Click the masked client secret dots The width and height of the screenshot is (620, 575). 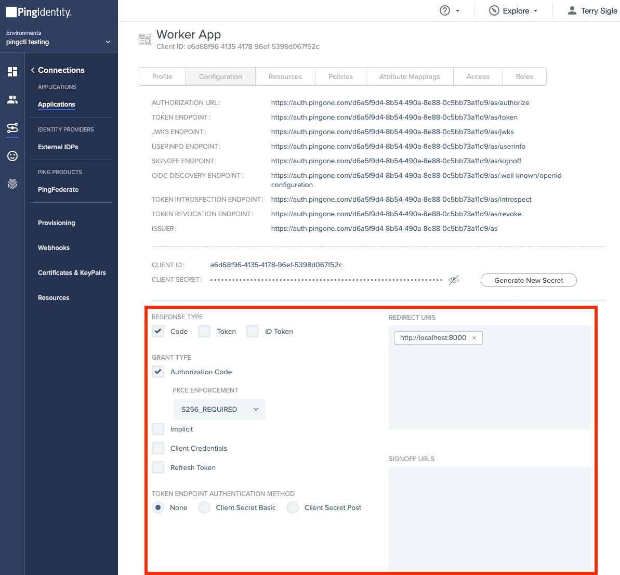point(326,280)
